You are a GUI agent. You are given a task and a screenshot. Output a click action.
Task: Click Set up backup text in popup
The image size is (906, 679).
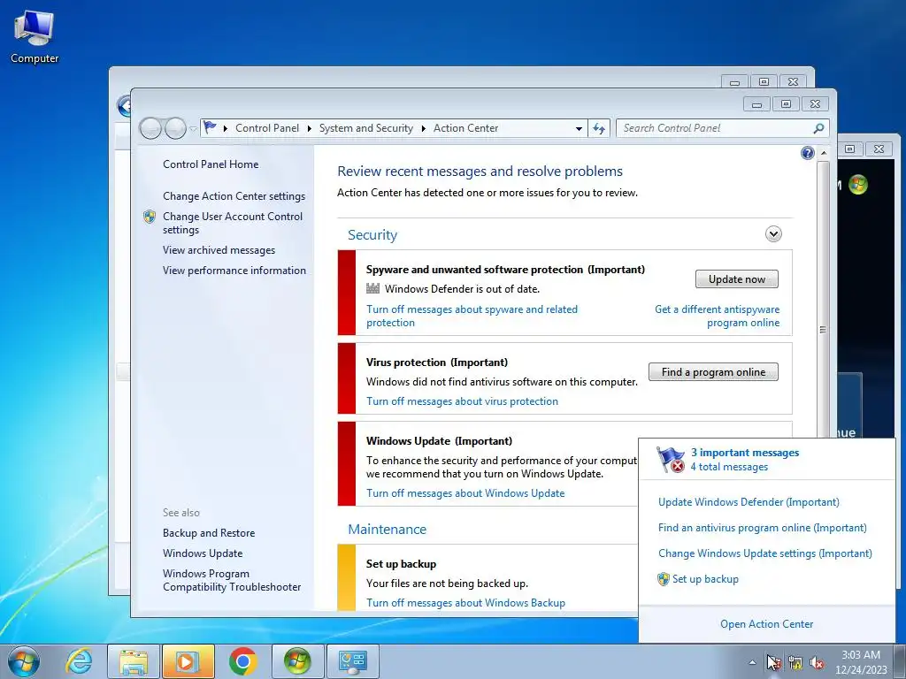pyautogui.click(x=705, y=579)
